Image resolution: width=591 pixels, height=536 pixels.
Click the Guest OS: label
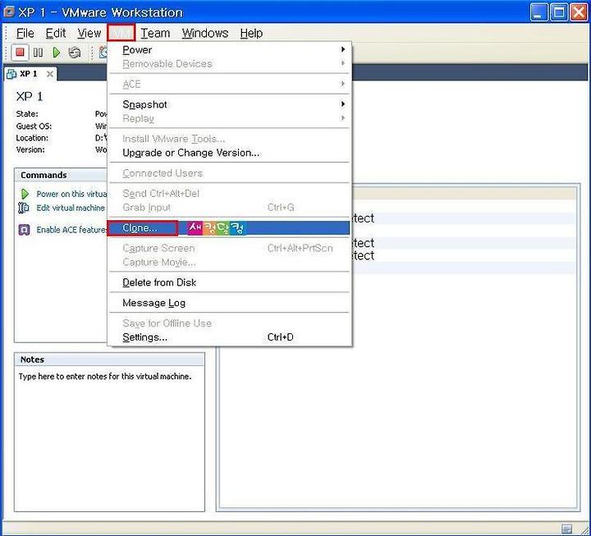[34, 126]
